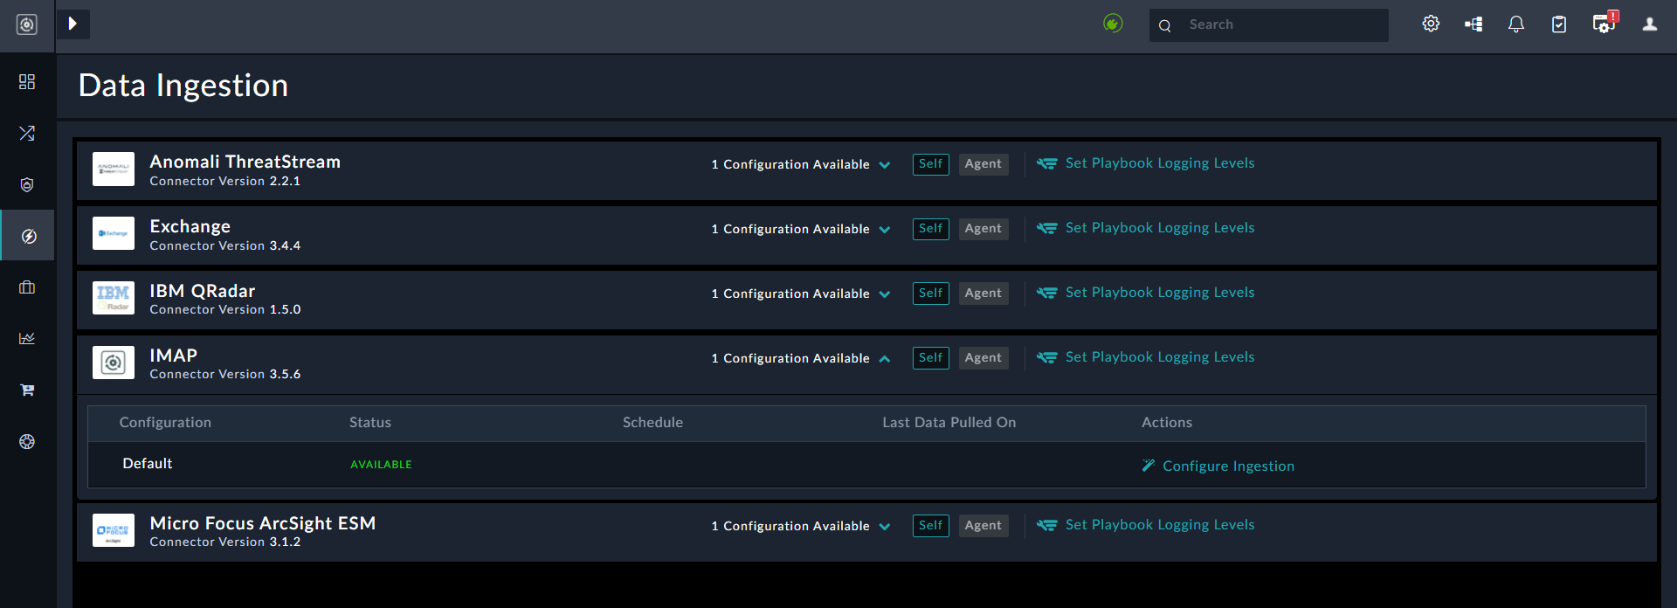Open the Settings gear icon

point(1431,24)
